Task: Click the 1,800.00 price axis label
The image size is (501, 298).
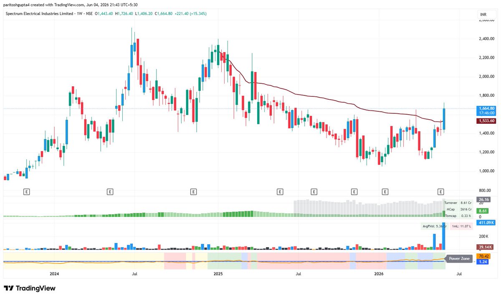Action: tap(486, 95)
